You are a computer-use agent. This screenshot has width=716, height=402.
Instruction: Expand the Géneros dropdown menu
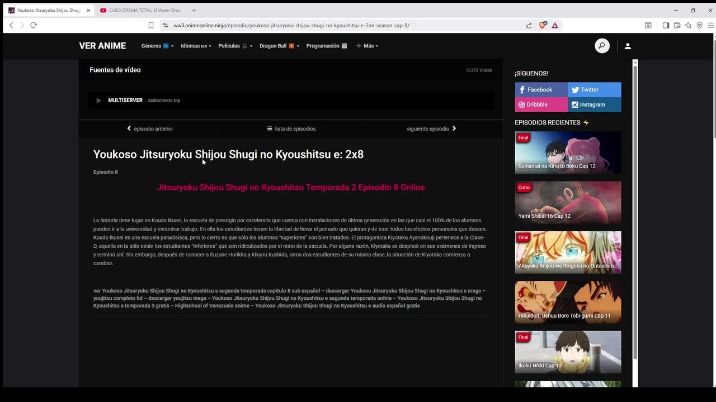tap(157, 46)
